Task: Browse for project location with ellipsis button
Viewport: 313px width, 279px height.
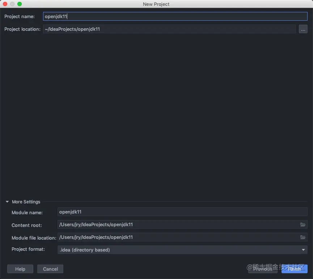Action: pyautogui.click(x=303, y=29)
